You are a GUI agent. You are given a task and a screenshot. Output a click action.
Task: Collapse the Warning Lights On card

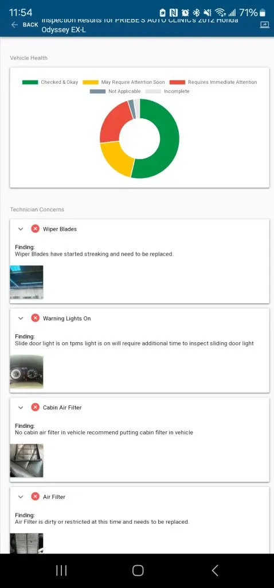pos(21,318)
